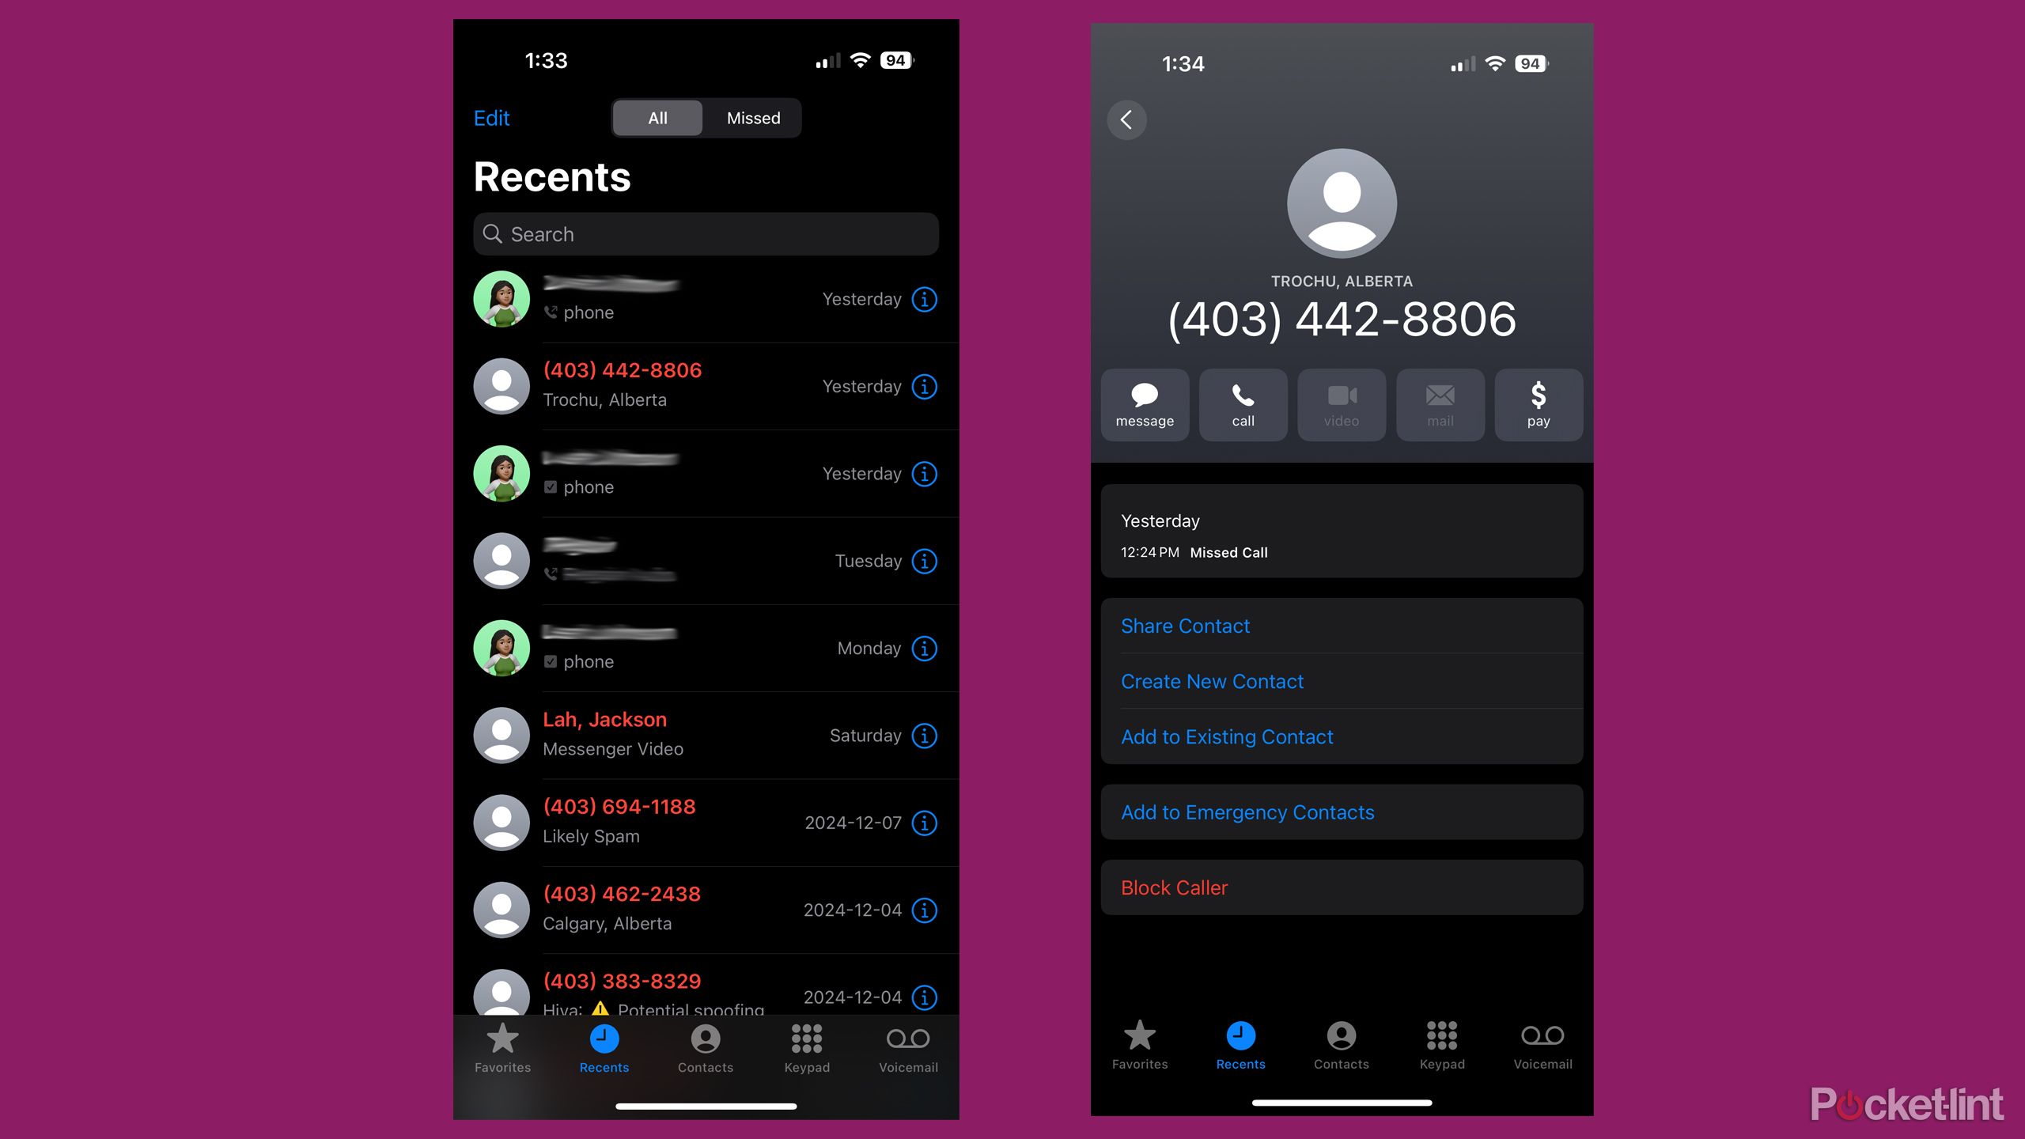Tap the message icon for this contact
This screenshot has width=2025, height=1139.
click(x=1145, y=403)
